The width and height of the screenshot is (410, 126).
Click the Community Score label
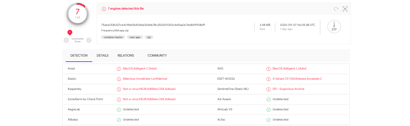[x=78, y=40]
